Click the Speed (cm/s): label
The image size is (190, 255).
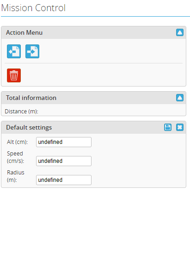tap(15, 157)
